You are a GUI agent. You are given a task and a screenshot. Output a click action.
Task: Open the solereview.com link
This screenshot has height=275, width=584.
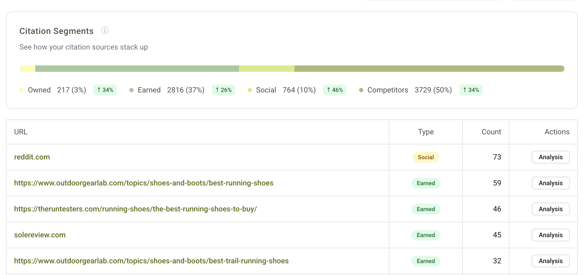tap(40, 235)
